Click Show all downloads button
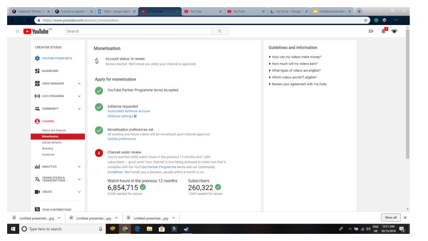 coord(391,217)
